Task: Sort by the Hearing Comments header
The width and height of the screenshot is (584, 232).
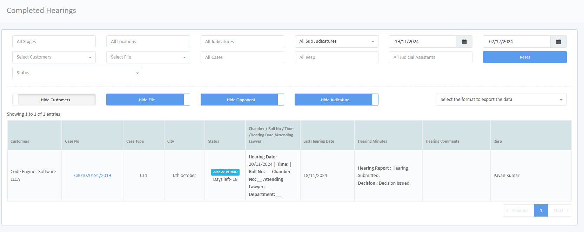Action: [x=456, y=135]
